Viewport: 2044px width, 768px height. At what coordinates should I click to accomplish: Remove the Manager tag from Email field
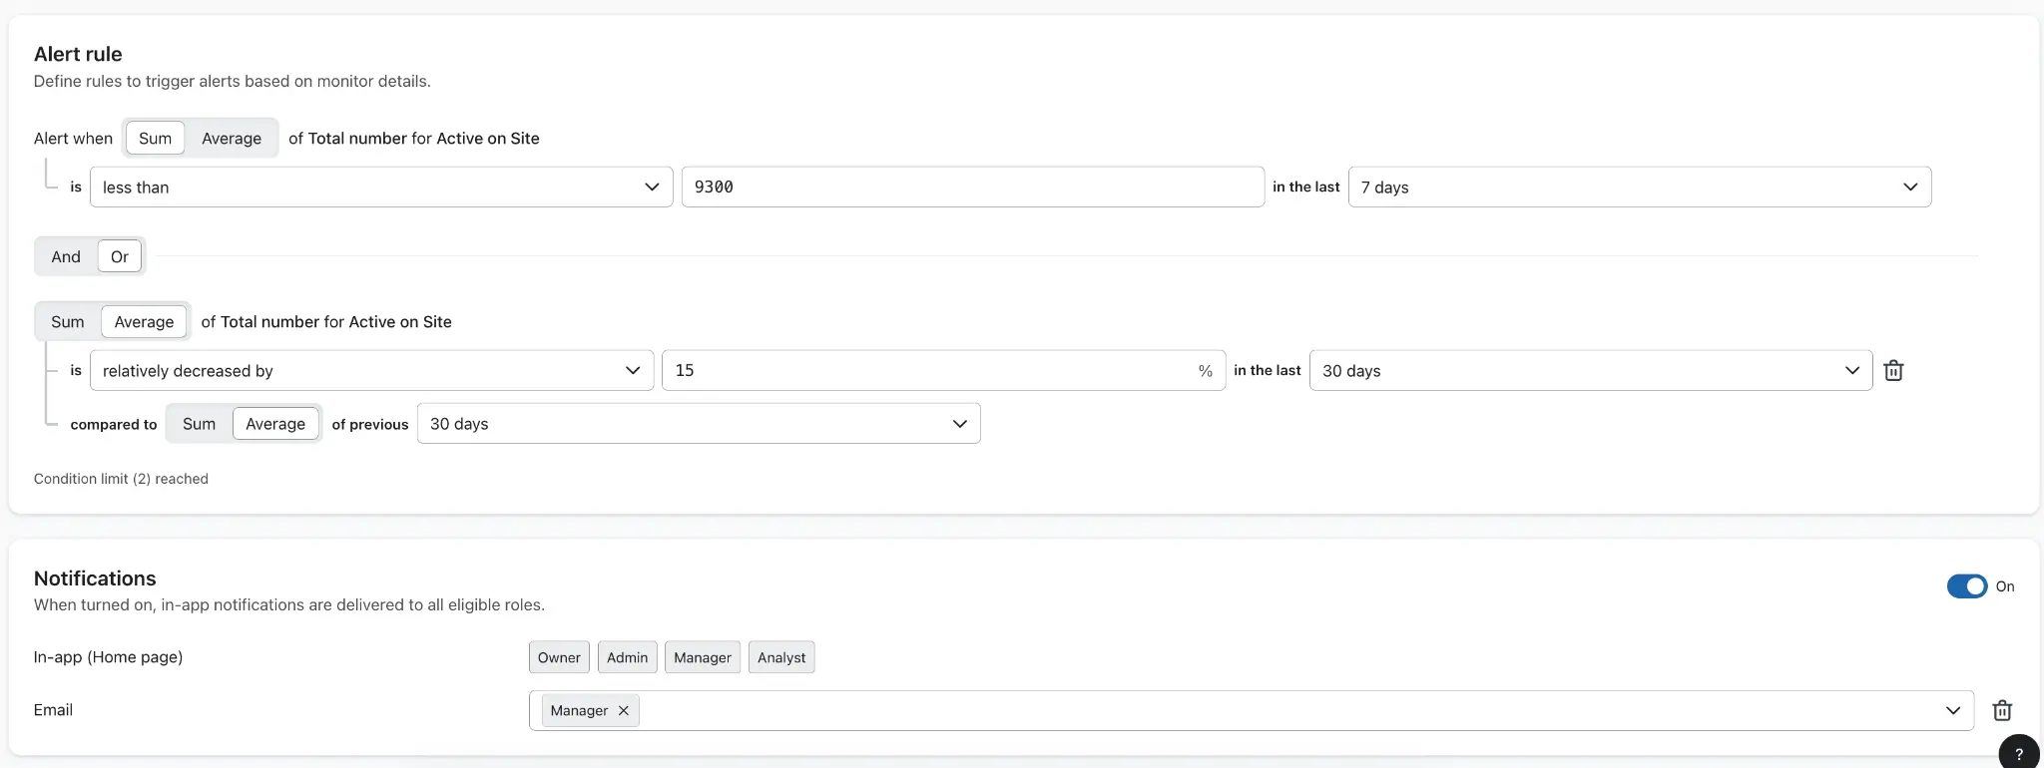coord(624,710)
